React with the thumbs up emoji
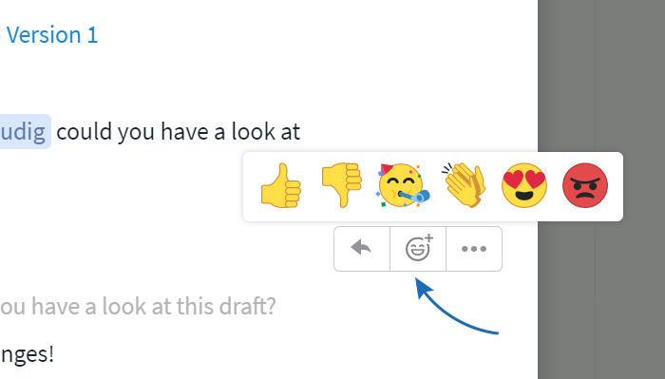This screenshot has width=665, height=379. tap(281, 185)
